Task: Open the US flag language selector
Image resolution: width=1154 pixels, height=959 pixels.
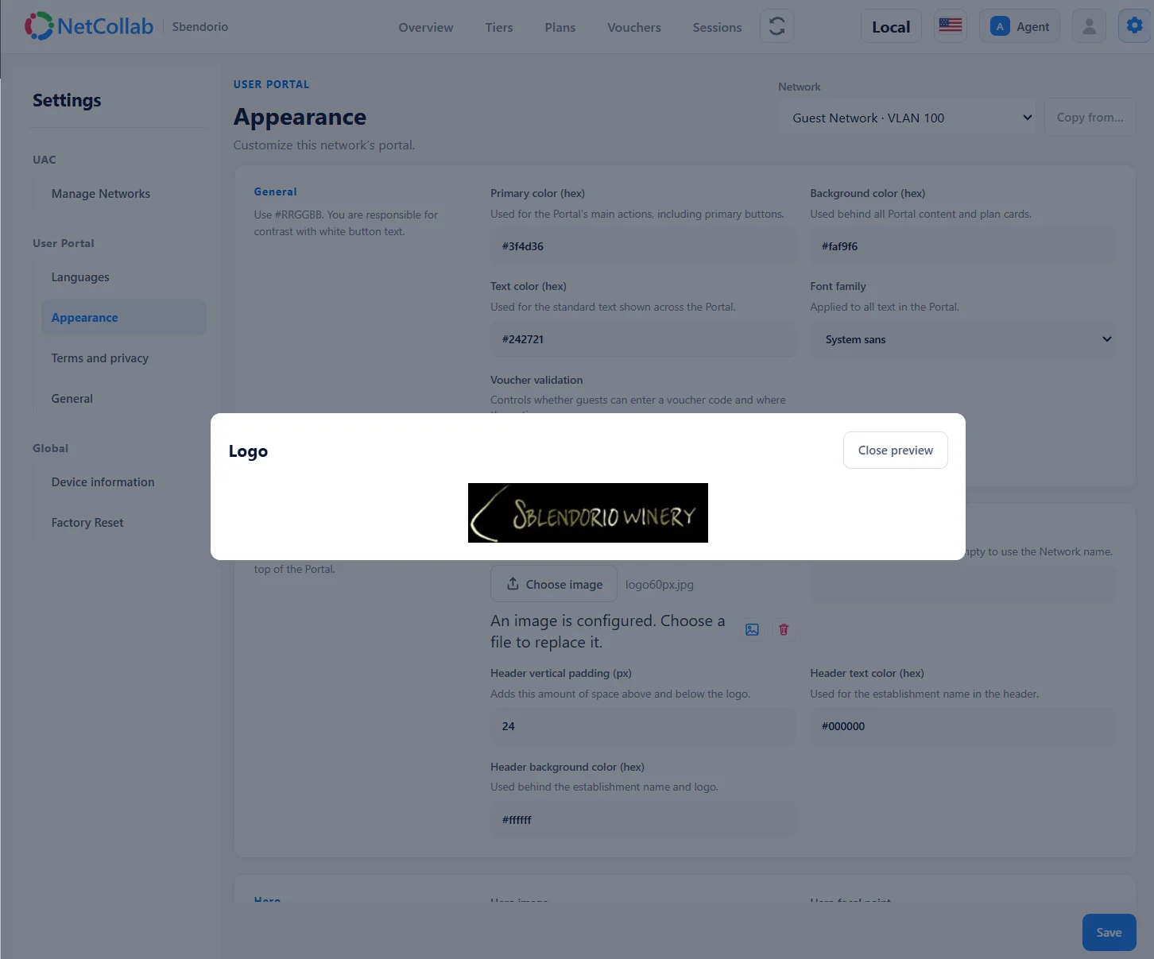Action: [950, 26]
